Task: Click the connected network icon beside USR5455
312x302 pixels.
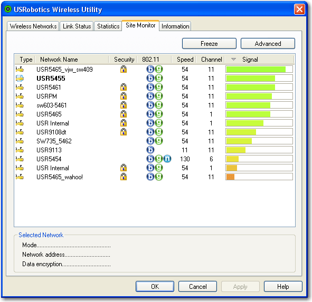Action: click(20, 79)
